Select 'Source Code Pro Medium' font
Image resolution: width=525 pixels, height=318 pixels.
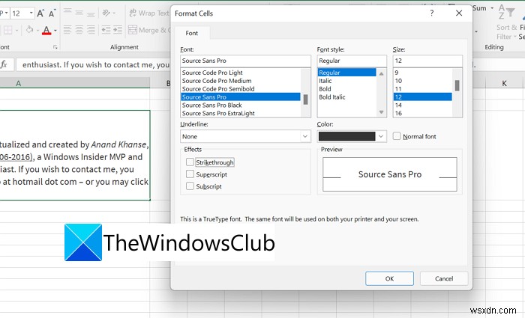point(217,81)
